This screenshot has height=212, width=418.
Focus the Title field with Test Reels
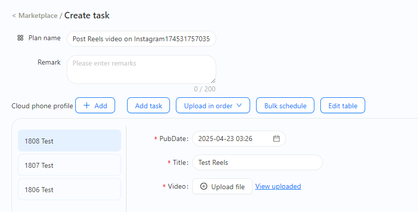tap(258, 162)
